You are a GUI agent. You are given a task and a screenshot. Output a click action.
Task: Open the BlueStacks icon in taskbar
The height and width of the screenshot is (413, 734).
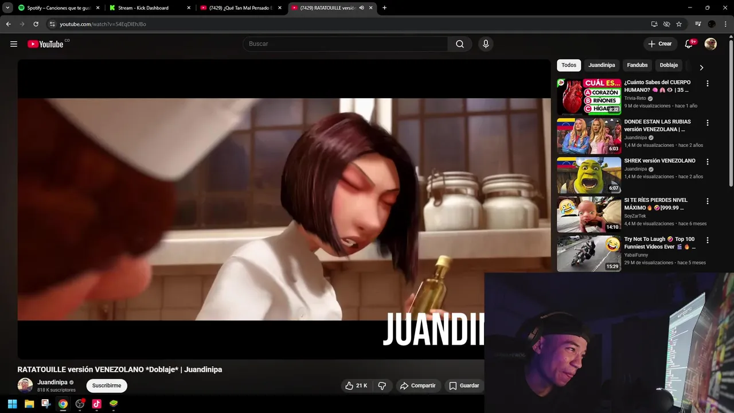pos(114,404)
